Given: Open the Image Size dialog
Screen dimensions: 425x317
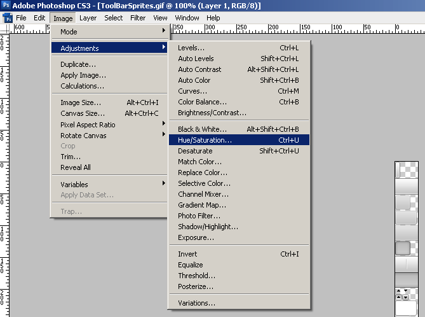Looking at the screenshot, I should pos(80,102).
